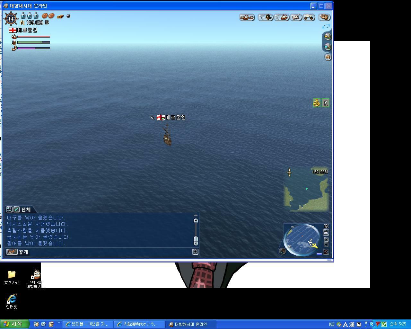The height and width of the screenshot is (329, 411).
Task: Switch to 넷마블 browser taskbar window
Action: point(88,324)
